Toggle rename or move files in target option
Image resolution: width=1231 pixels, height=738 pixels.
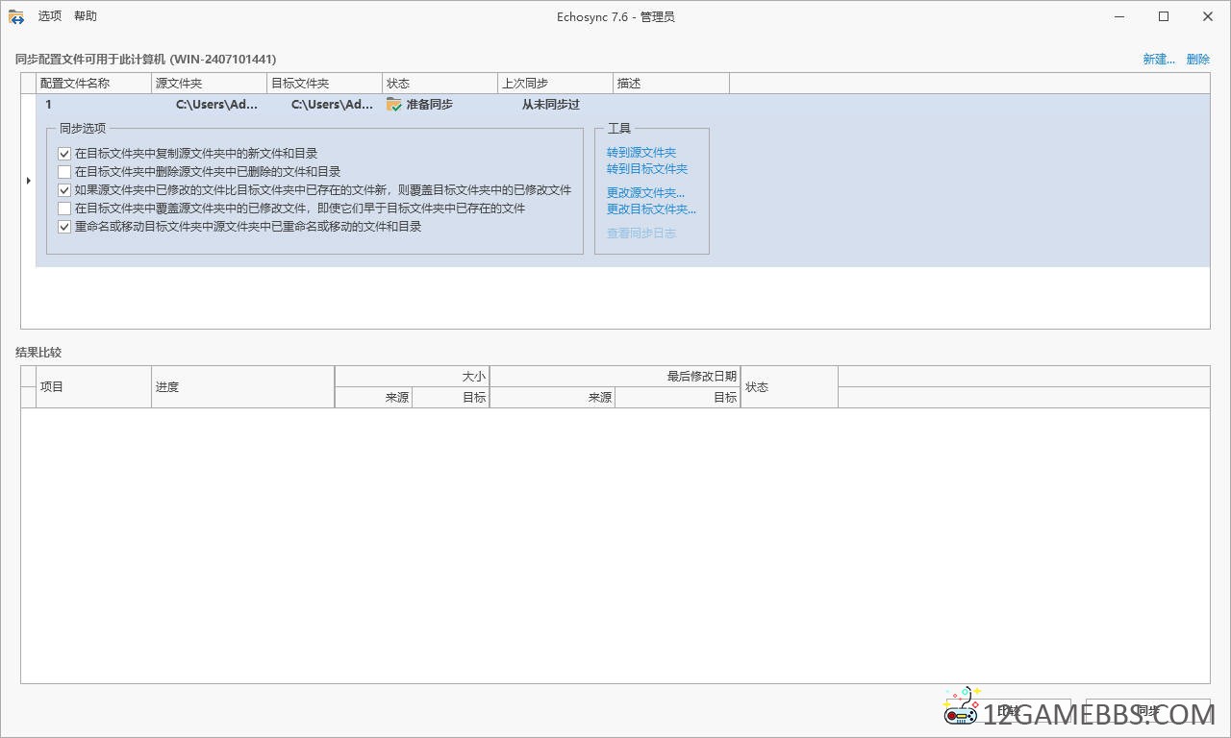click(x=64, y=227)
